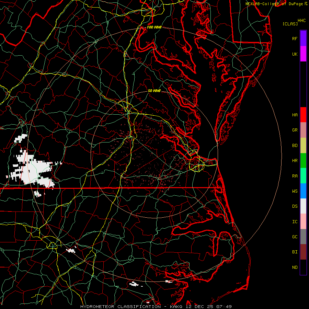The image size is (309, 309).
Task: Click the 100 NMI range ring label
Action: click(154, 27)
